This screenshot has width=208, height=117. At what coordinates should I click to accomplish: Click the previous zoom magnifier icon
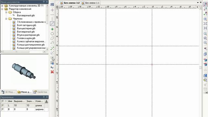coord(205,38)
